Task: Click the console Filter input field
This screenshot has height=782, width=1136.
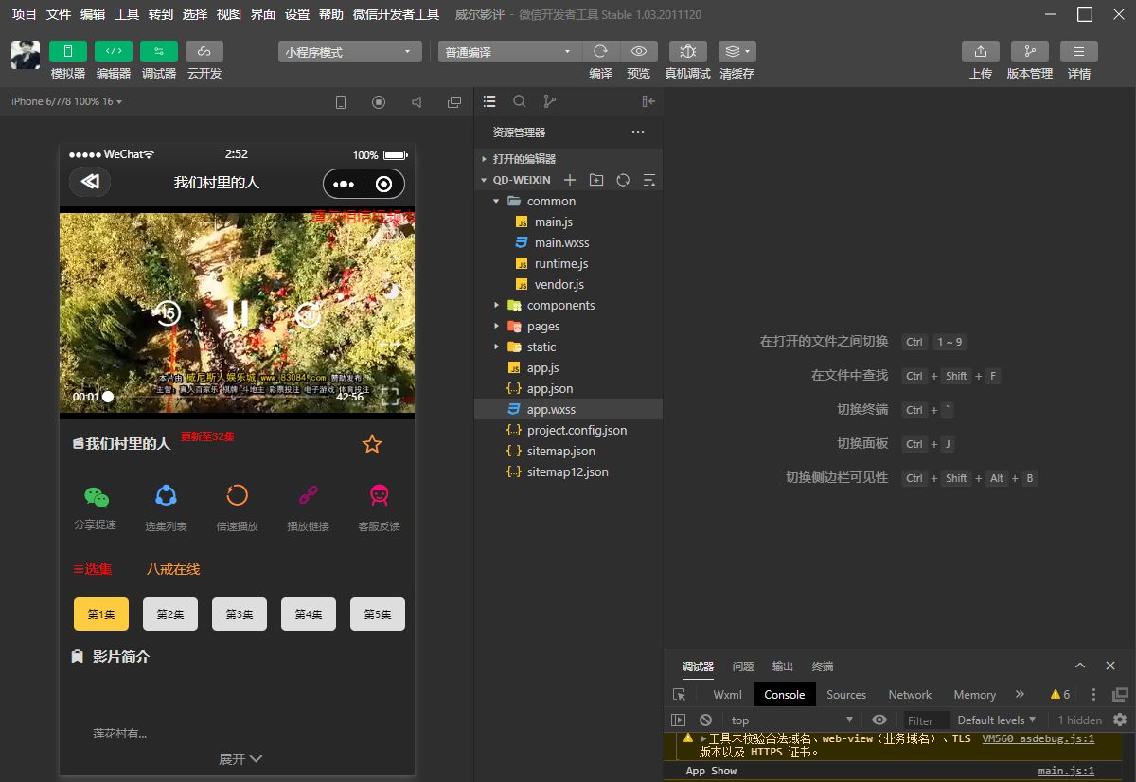Action: tap(927, 720)
